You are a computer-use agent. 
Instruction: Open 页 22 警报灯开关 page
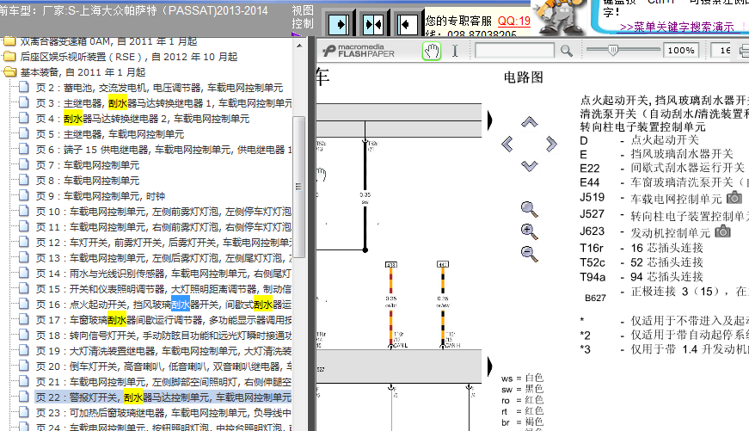[x=163, y=397]
